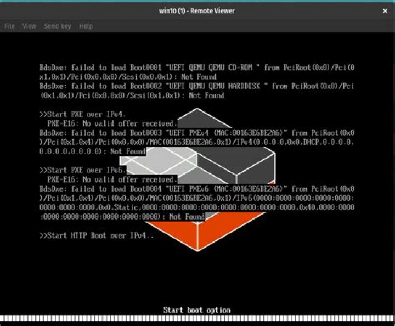
Task: Click the '>>Start HTTP Boot over IPv4..' line
Action: point(96,235)
